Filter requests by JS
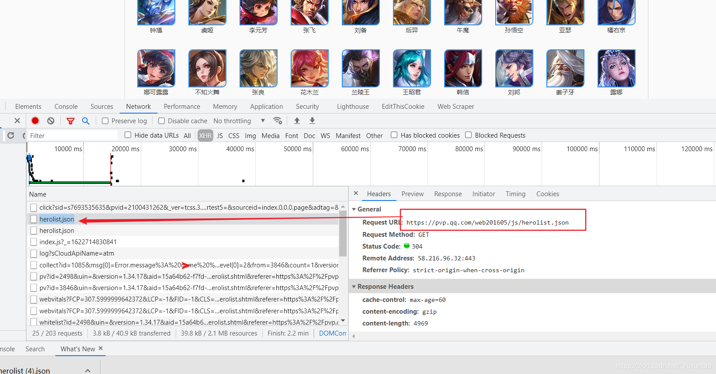Image resolution: width=716 pixels, height=374 pixels. pyautogui.click(x=220, y=135)
